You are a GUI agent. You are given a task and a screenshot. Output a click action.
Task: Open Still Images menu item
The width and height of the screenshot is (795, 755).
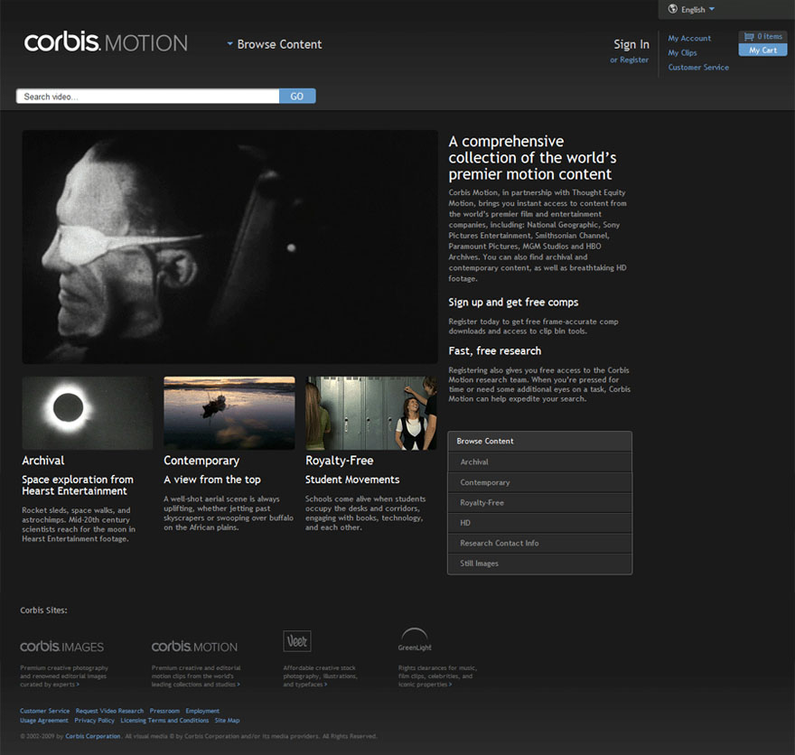(x=539, y=564)
